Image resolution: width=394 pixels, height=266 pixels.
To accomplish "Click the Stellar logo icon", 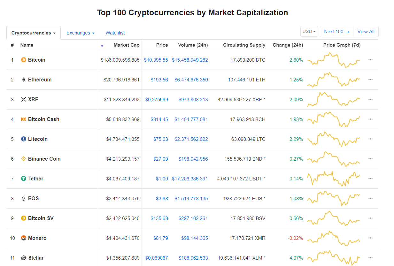I will pos(23,258).
